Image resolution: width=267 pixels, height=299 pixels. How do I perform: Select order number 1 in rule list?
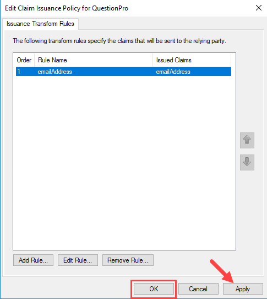19,72
